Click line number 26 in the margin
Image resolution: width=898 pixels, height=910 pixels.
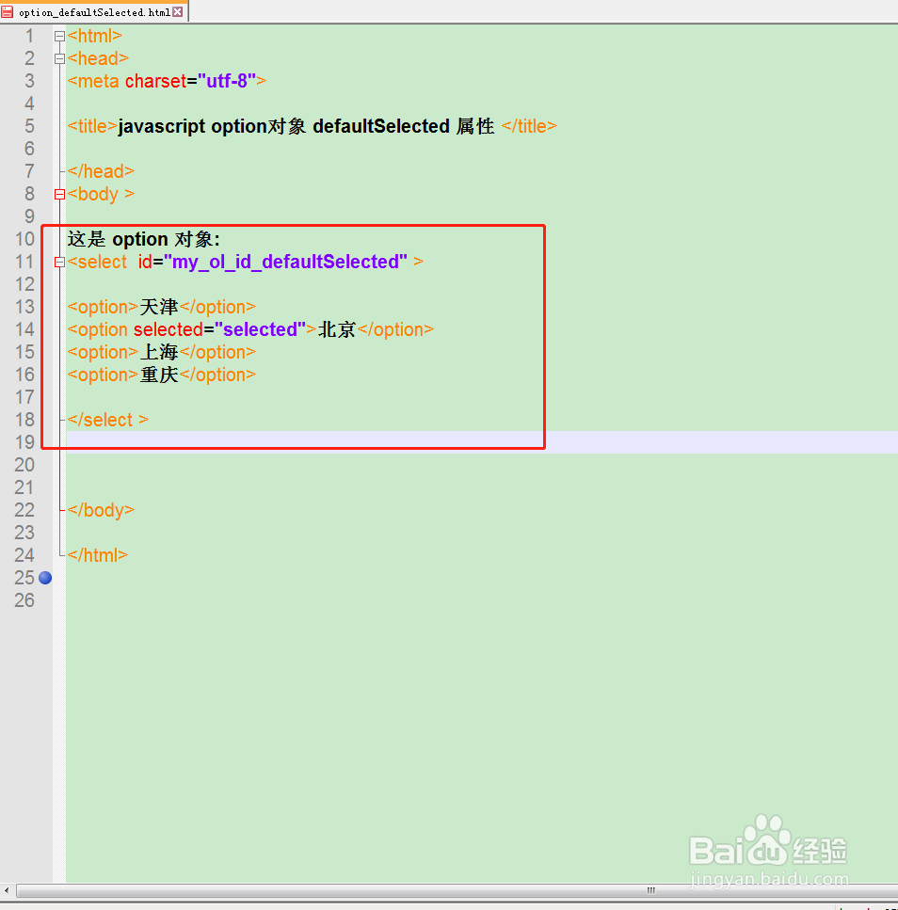click(25, 600)
